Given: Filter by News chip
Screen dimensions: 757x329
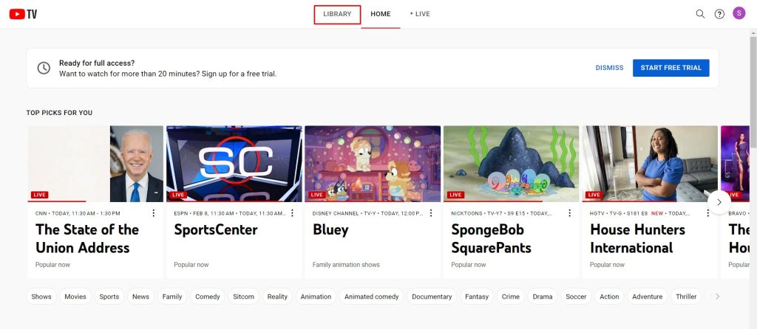Looking at the screenshot, I should click(140, 297).
